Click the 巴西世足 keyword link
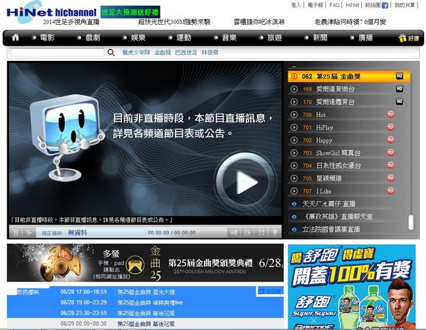 (x=186, y=52)
